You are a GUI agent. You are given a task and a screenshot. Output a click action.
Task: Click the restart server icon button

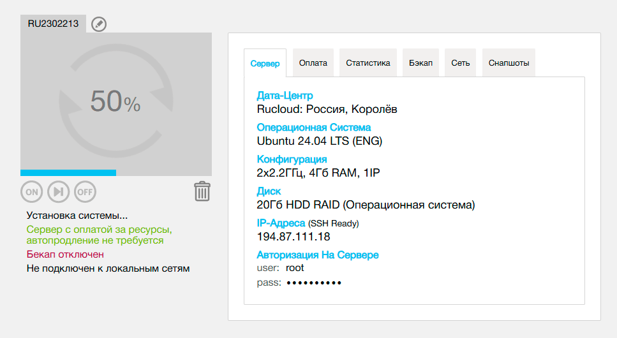coord(58,191)
